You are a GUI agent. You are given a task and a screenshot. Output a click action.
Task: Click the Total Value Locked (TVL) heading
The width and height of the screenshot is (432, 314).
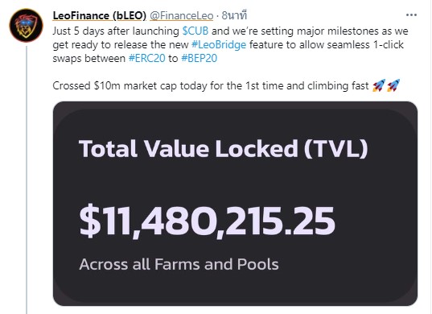[x=224, y=149]
